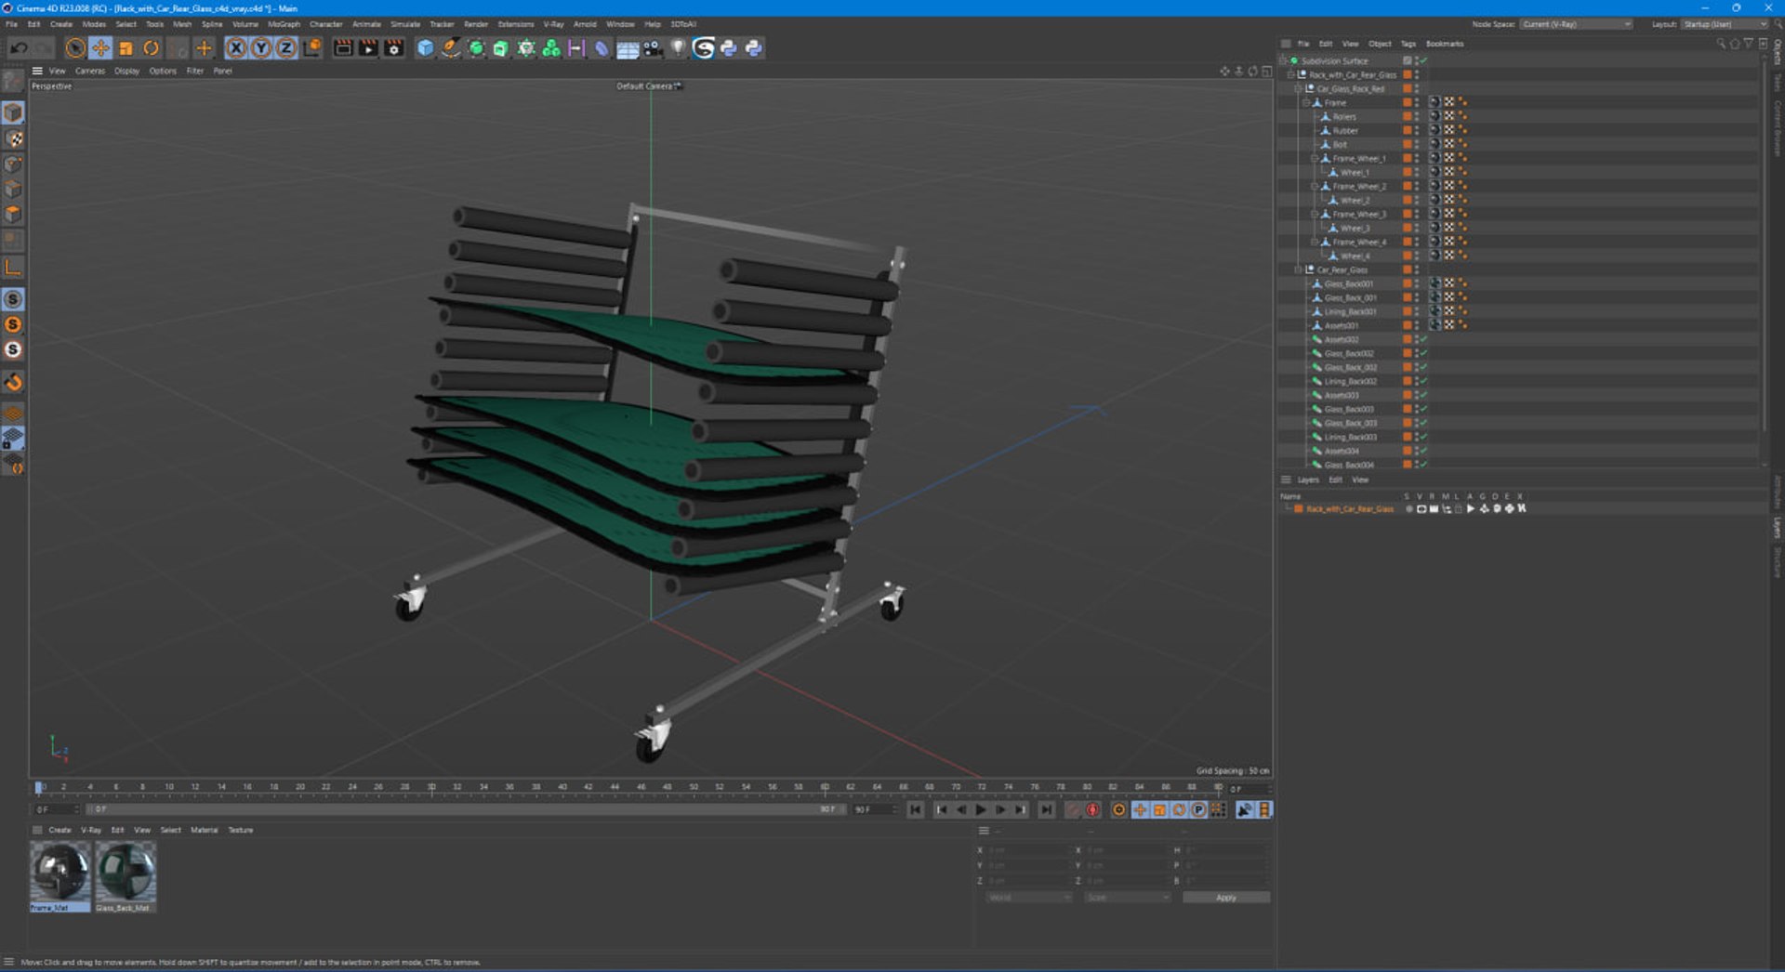Toggle visibility dots for Rubber object
Viewport: 1785px width, 972px height.
(1417, 130)
